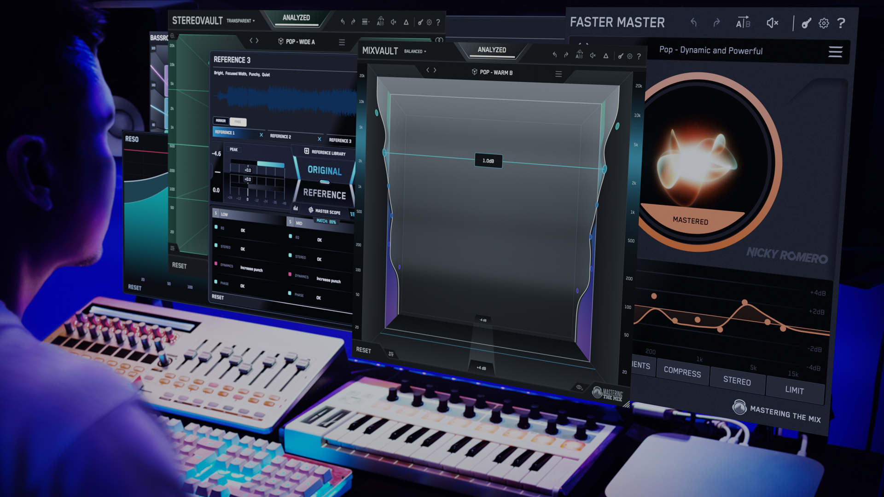Click STEREOVAULT Reset button

click(179, 266)
